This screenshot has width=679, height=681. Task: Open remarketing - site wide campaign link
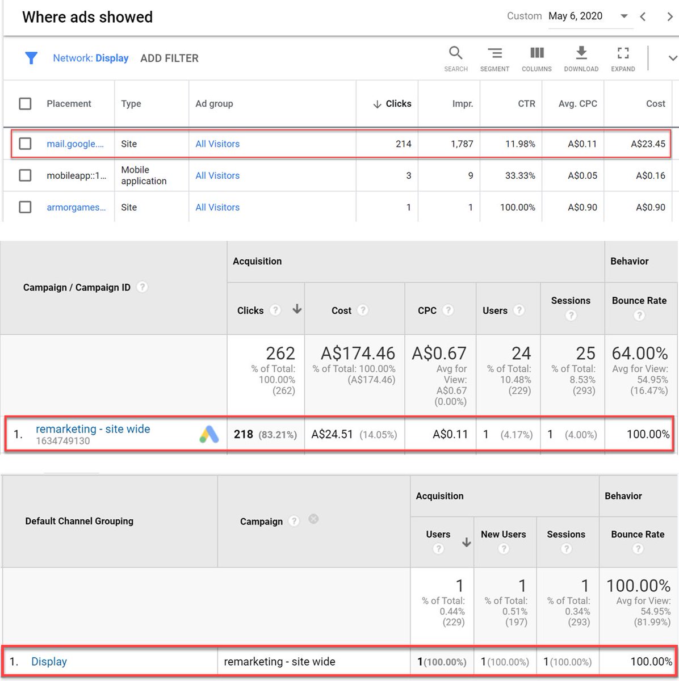[x=93, y=429]
